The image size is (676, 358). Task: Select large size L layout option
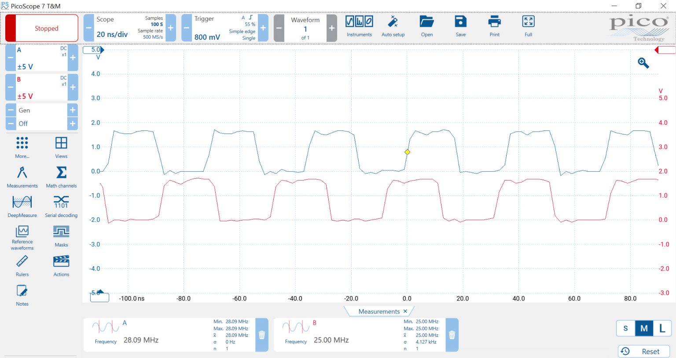pos(661,328)
